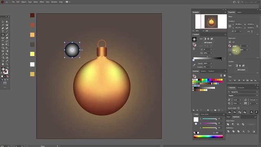Click the New Swatch icon in Swatches panel
The height and width of the screenshot is (147, 261).
pos(219,110)
